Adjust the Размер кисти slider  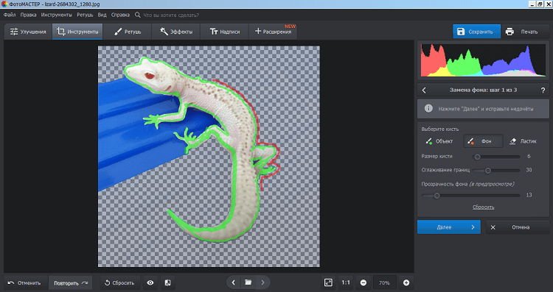496,157
